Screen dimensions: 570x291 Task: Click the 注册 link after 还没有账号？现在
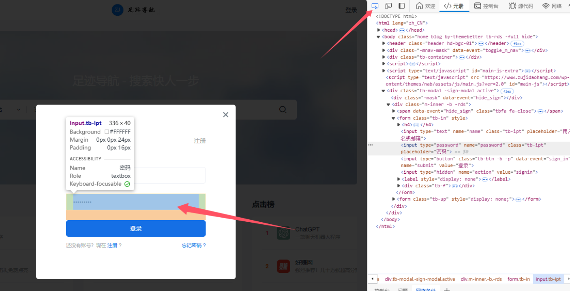pos(112,245)
